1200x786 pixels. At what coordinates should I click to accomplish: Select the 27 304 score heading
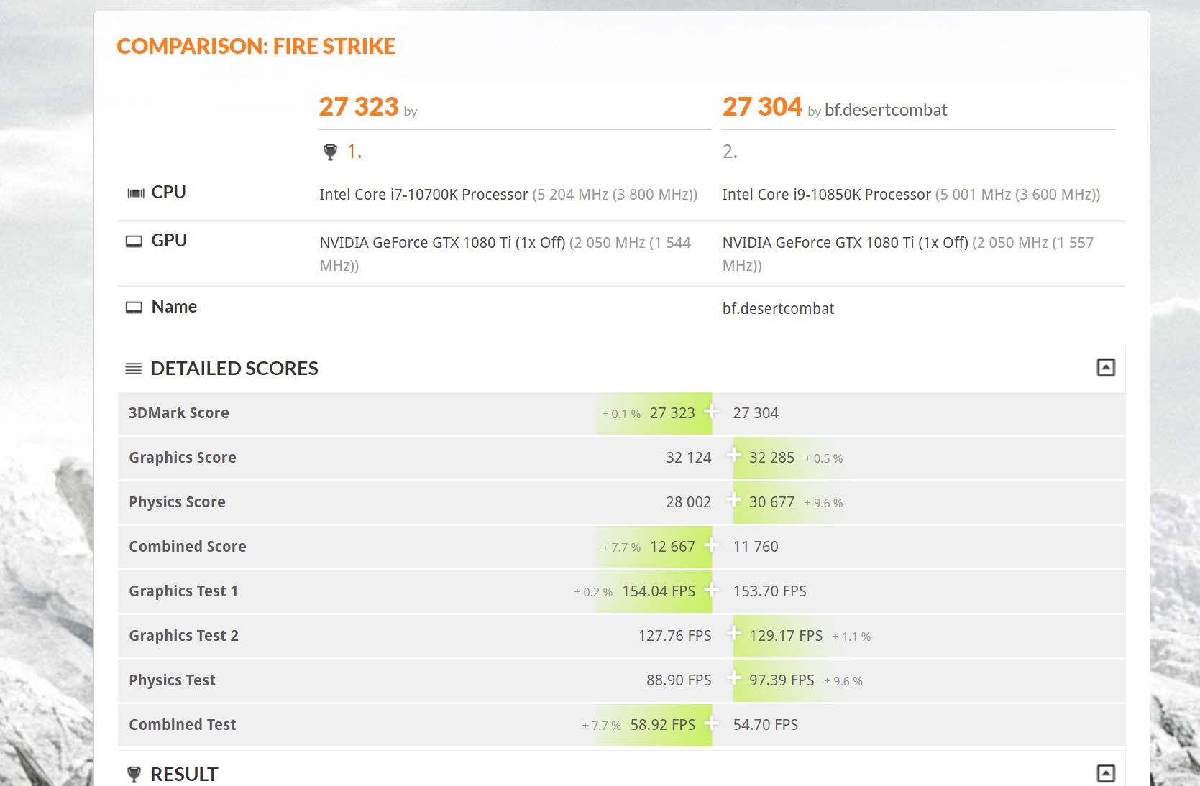[762, 106]
